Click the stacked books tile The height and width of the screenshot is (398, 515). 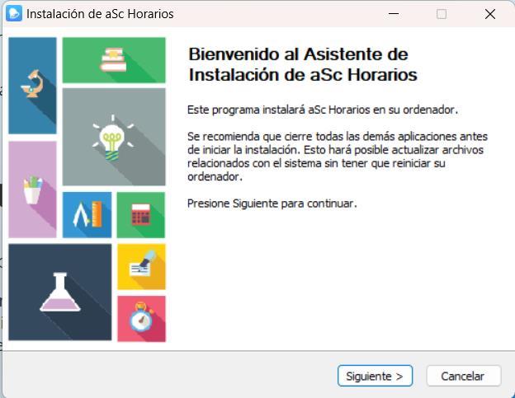click(114, 60)
